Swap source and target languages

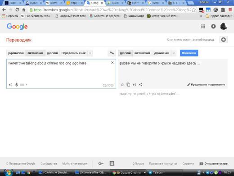tap(112, 53)
